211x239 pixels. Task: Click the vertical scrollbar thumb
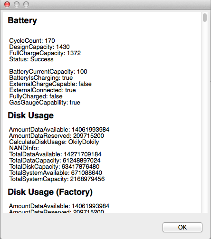[205, 18]
